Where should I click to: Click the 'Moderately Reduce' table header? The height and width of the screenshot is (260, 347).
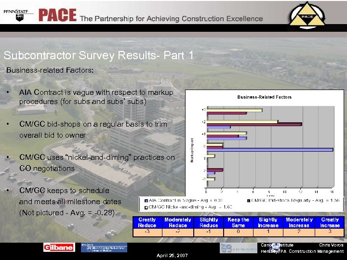pyautogui.click(x=178, y=222)
